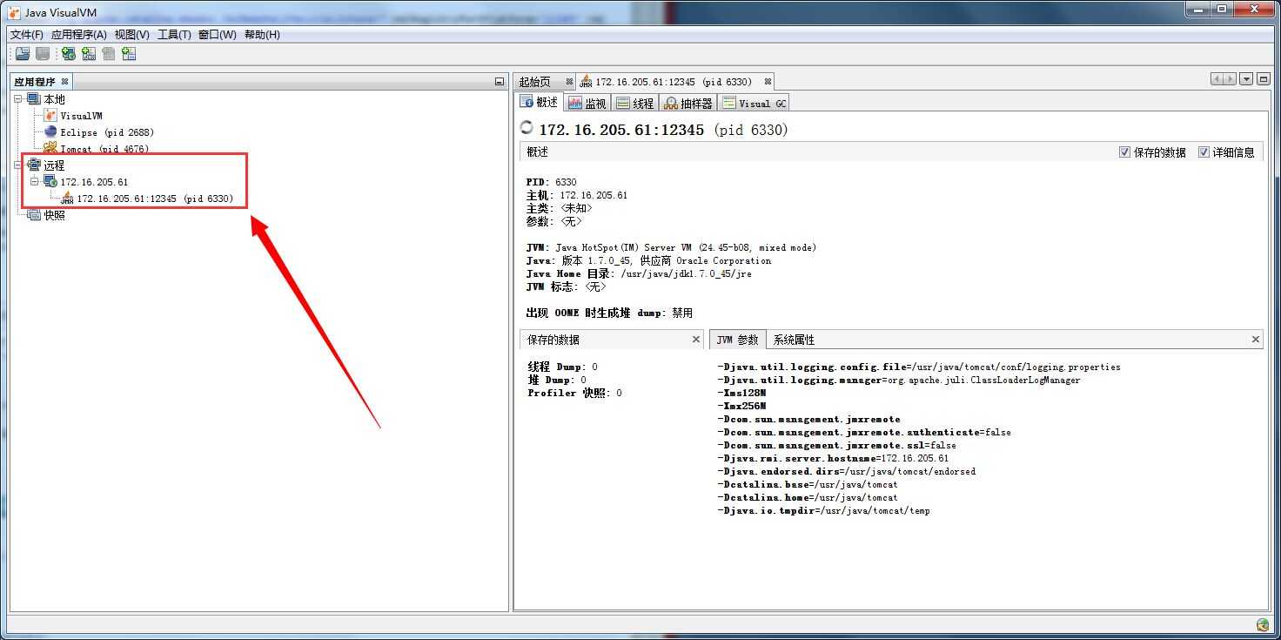Close the 172.16.205.61:12345 document tab
Screen dimensions: 1281x640
pyautogui.click(x=768, y=82)
